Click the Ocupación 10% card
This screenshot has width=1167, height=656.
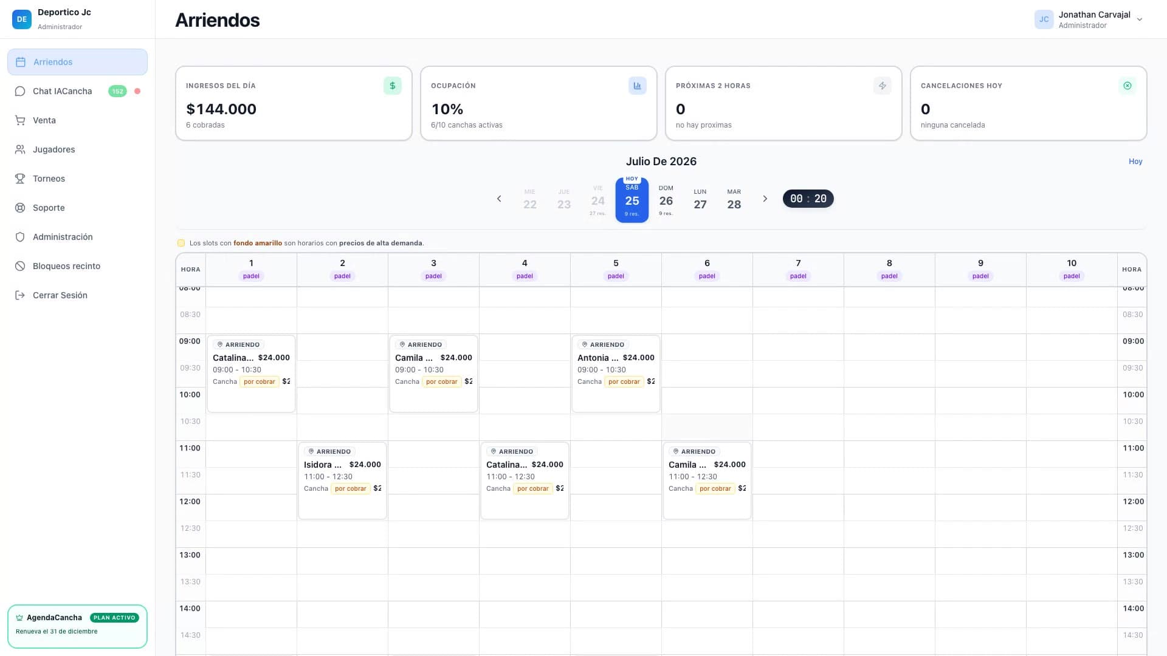[x=539, y=103]
